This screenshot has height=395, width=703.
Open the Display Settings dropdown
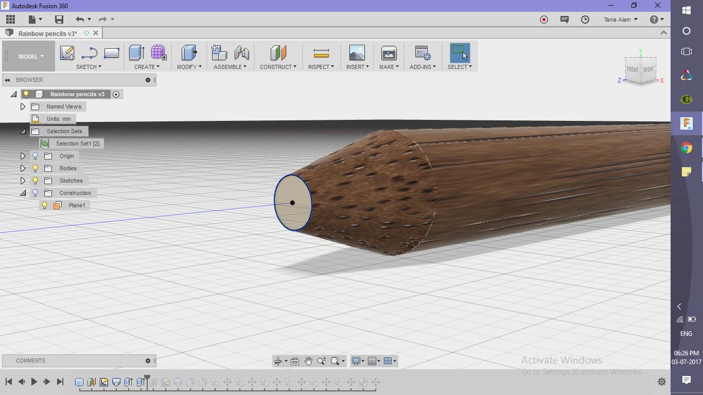[x=358, y=361]
